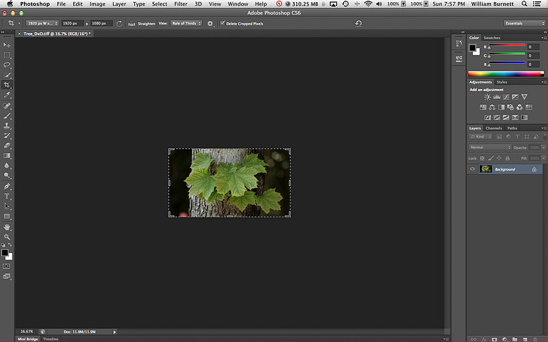Viewport: 548px width, 342px height.
Task: Open the Normal blend mode dropdown
Action: (x=490, y=147)
